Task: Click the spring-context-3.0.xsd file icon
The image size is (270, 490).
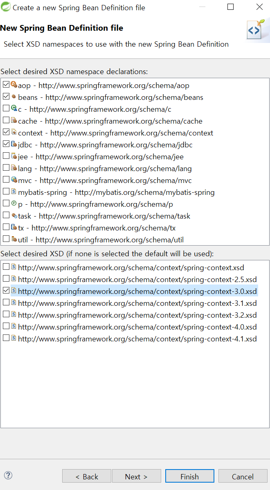Action: tap(14, 291)
